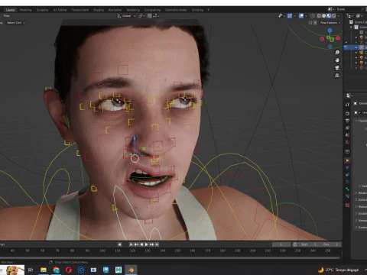This screenshot has width=367, height=275.
Task: Click the bright red X axis gizmo ball
Action: (338, 38)
